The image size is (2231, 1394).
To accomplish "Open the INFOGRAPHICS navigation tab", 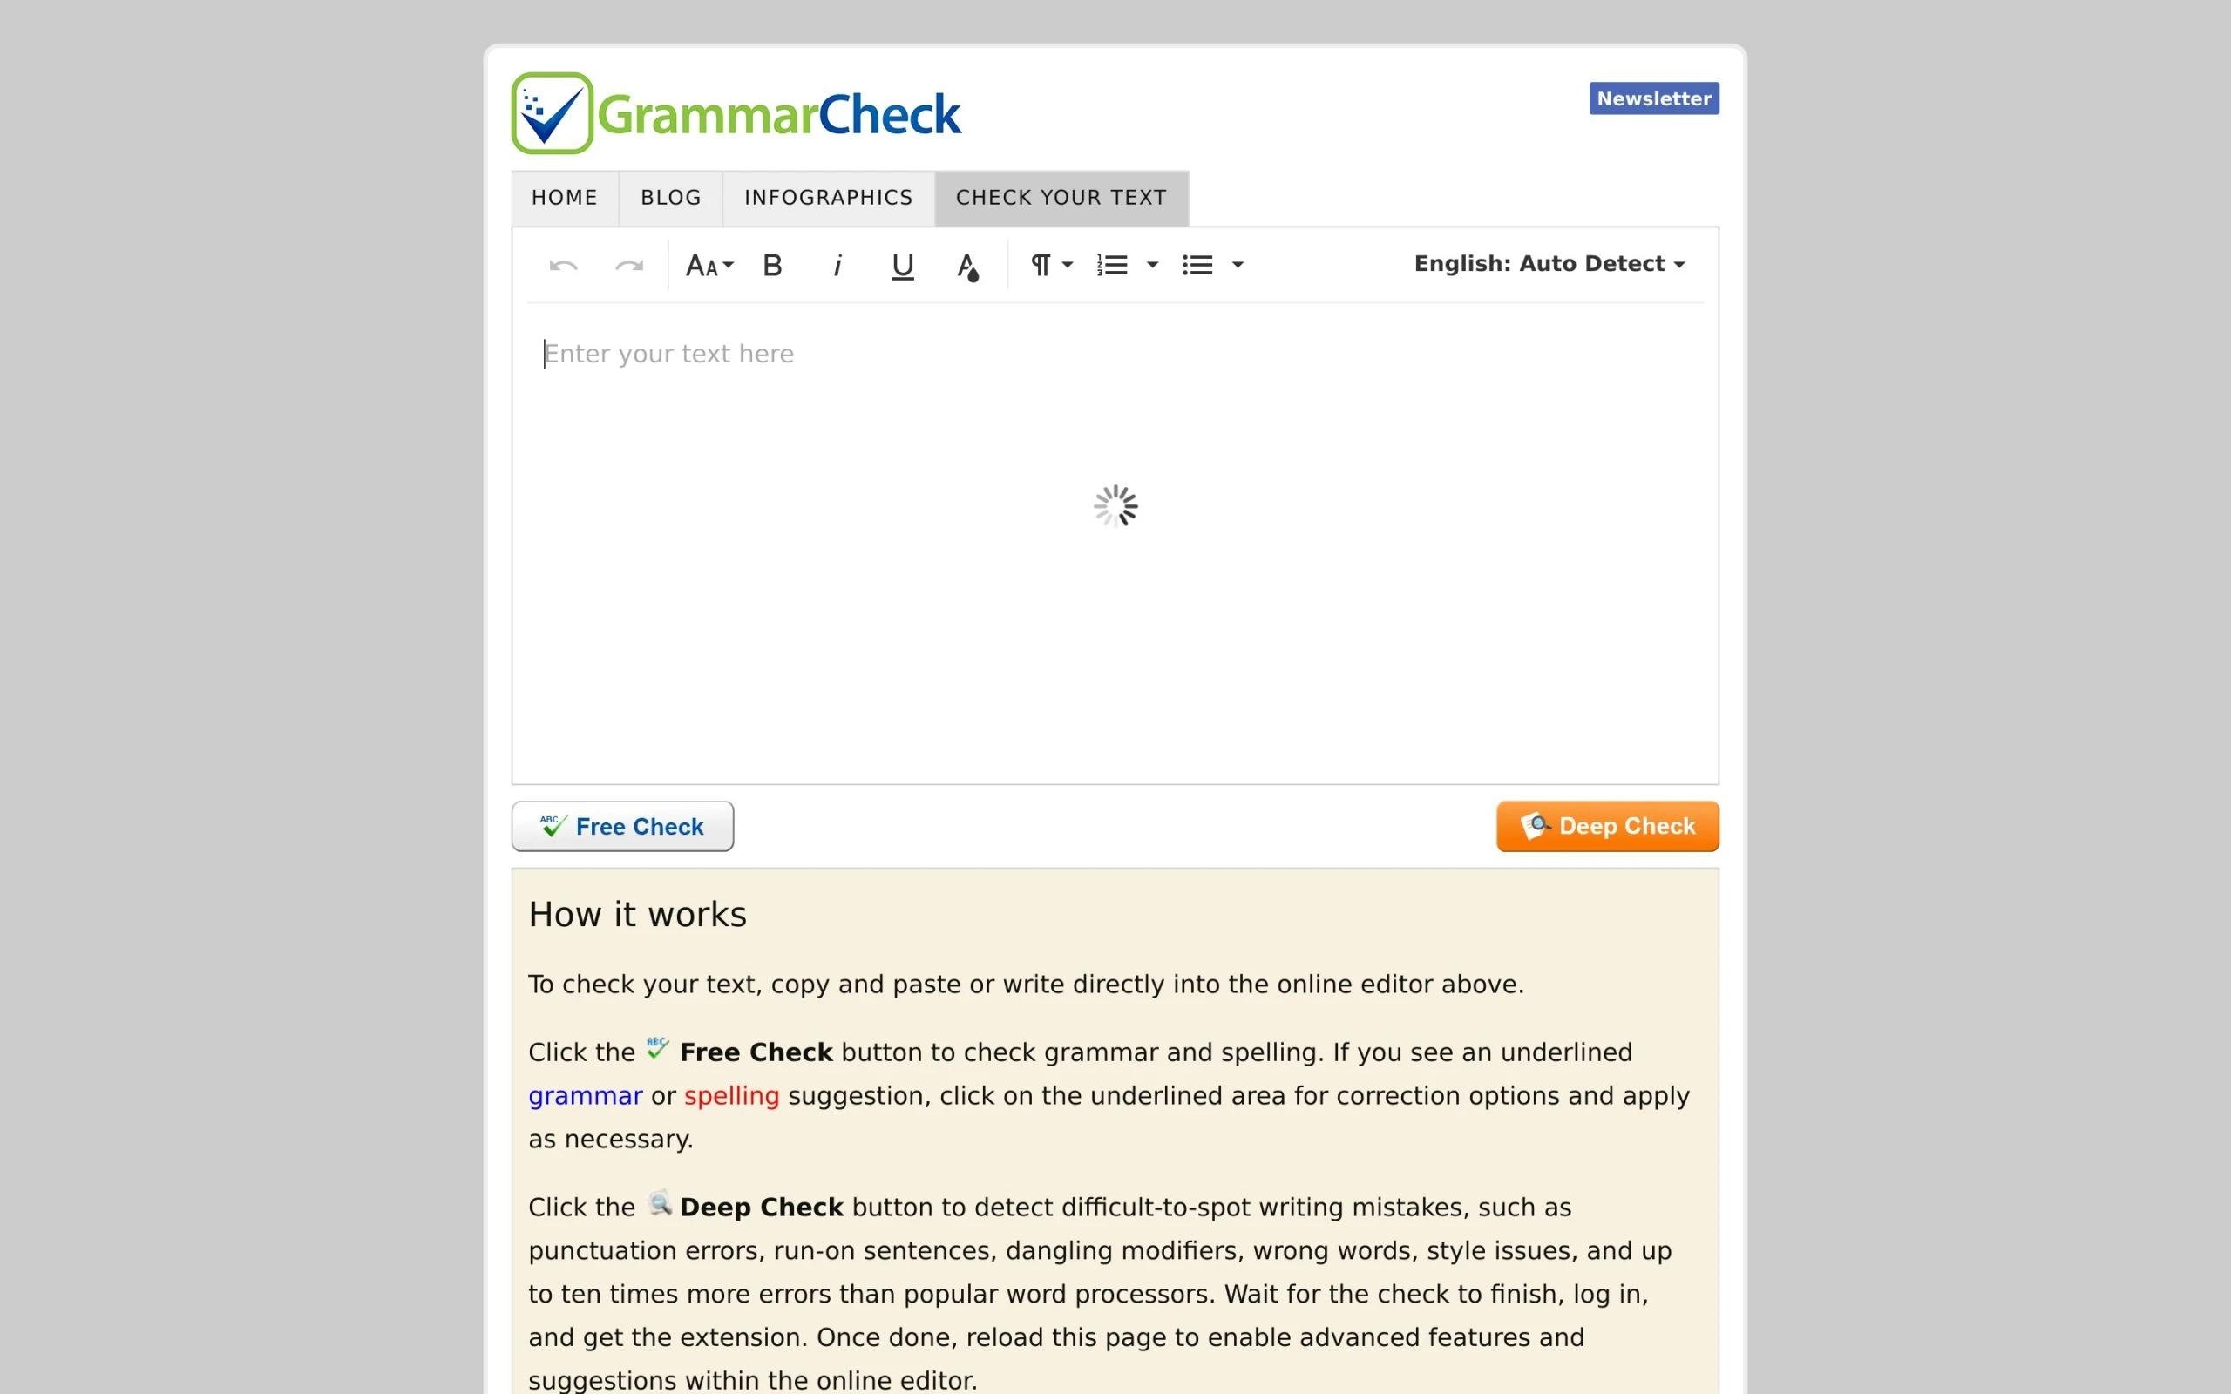I will click(827, 198).
